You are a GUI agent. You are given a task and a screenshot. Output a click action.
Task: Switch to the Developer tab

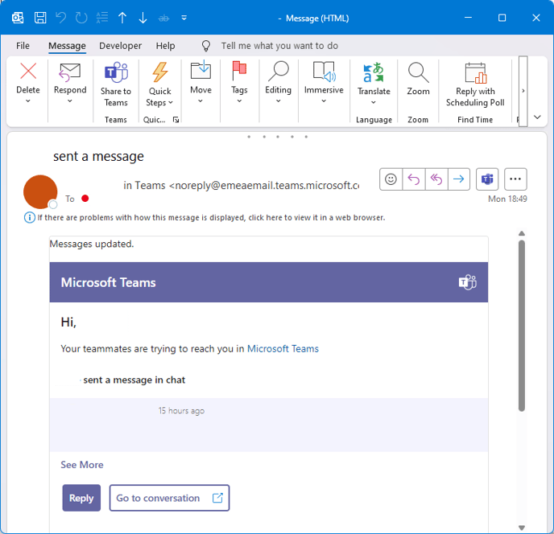[x=121, y=46]
